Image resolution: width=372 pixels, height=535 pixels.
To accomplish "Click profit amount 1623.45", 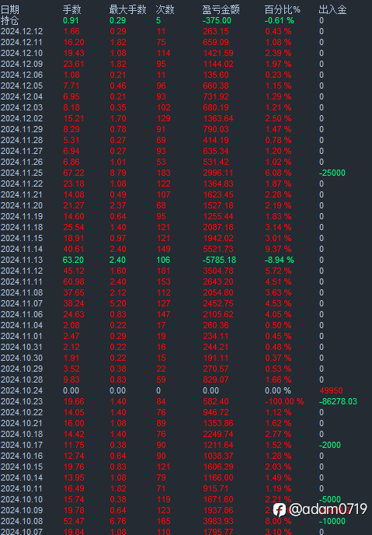I will 218,195.
